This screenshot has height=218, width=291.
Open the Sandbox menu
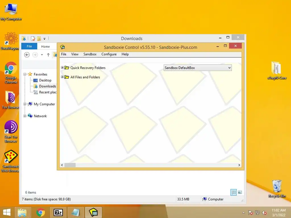(x=90, y=54)
